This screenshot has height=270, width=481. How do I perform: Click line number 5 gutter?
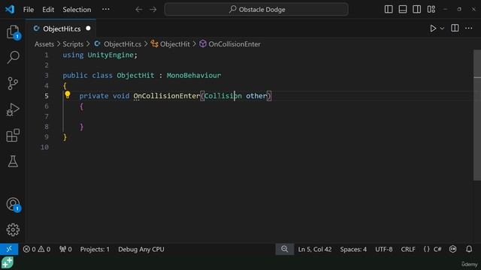pos(47,96)
